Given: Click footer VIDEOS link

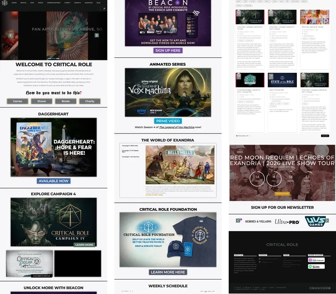Looking at the screenshot, I should (238, 287).
